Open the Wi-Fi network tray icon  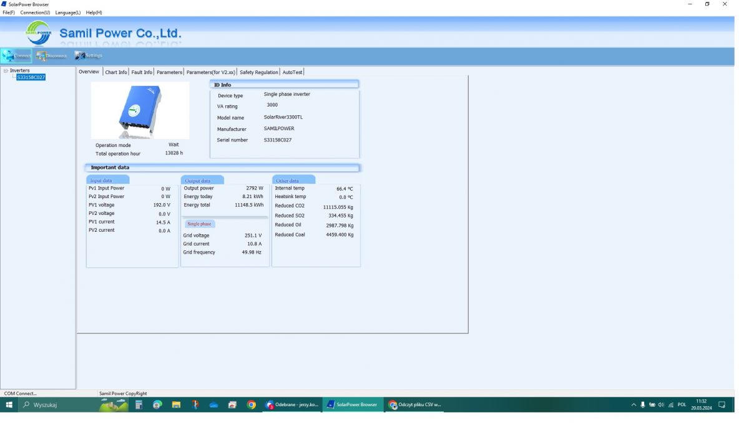click(671, 405)
